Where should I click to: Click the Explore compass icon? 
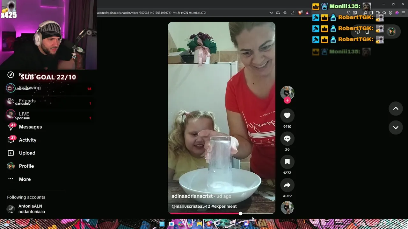tap(11, 75)
